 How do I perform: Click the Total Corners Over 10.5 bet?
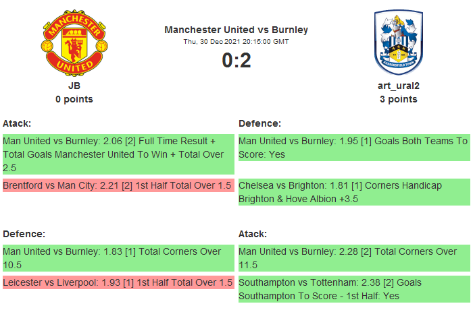[118, 258]
